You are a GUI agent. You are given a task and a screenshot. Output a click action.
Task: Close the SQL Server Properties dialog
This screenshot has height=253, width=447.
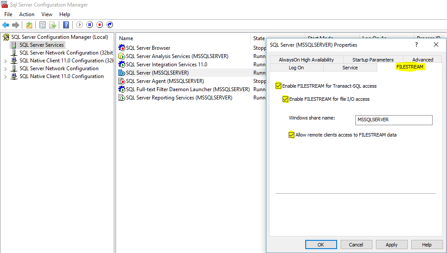[x=436, y=44]
